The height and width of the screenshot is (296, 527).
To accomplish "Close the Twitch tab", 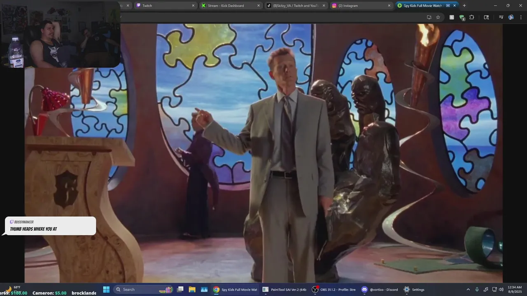I will [193, 6].
